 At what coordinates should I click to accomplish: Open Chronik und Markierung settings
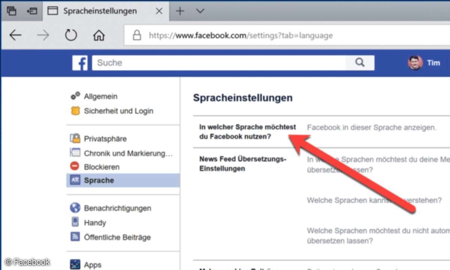pyautogui.click(x=128, y=153)
